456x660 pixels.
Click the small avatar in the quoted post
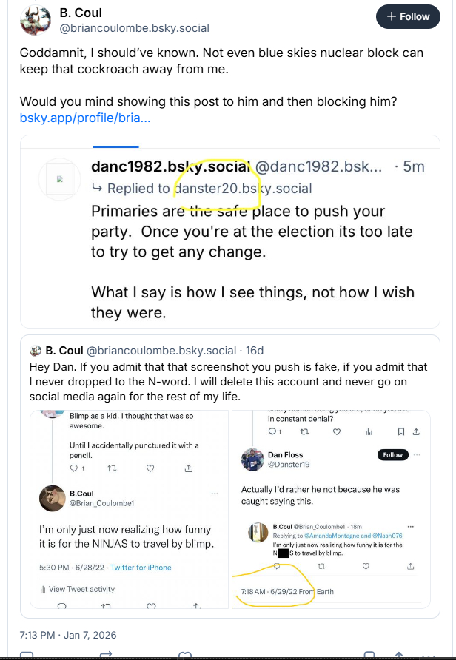[35, 350]
